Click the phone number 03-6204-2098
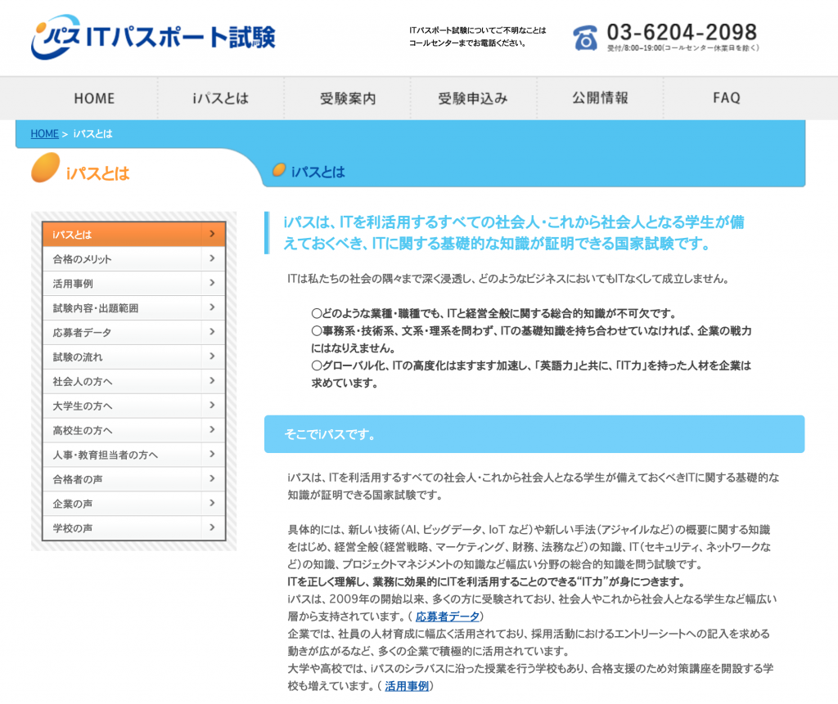Screen dimensions: 838x704 click(682, 32)
